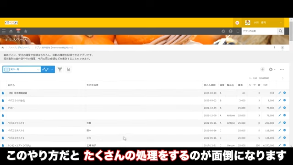Click the search magnifier button
Image resolution: width=293 pixels, height=165 pixels.
coord(281,31)
